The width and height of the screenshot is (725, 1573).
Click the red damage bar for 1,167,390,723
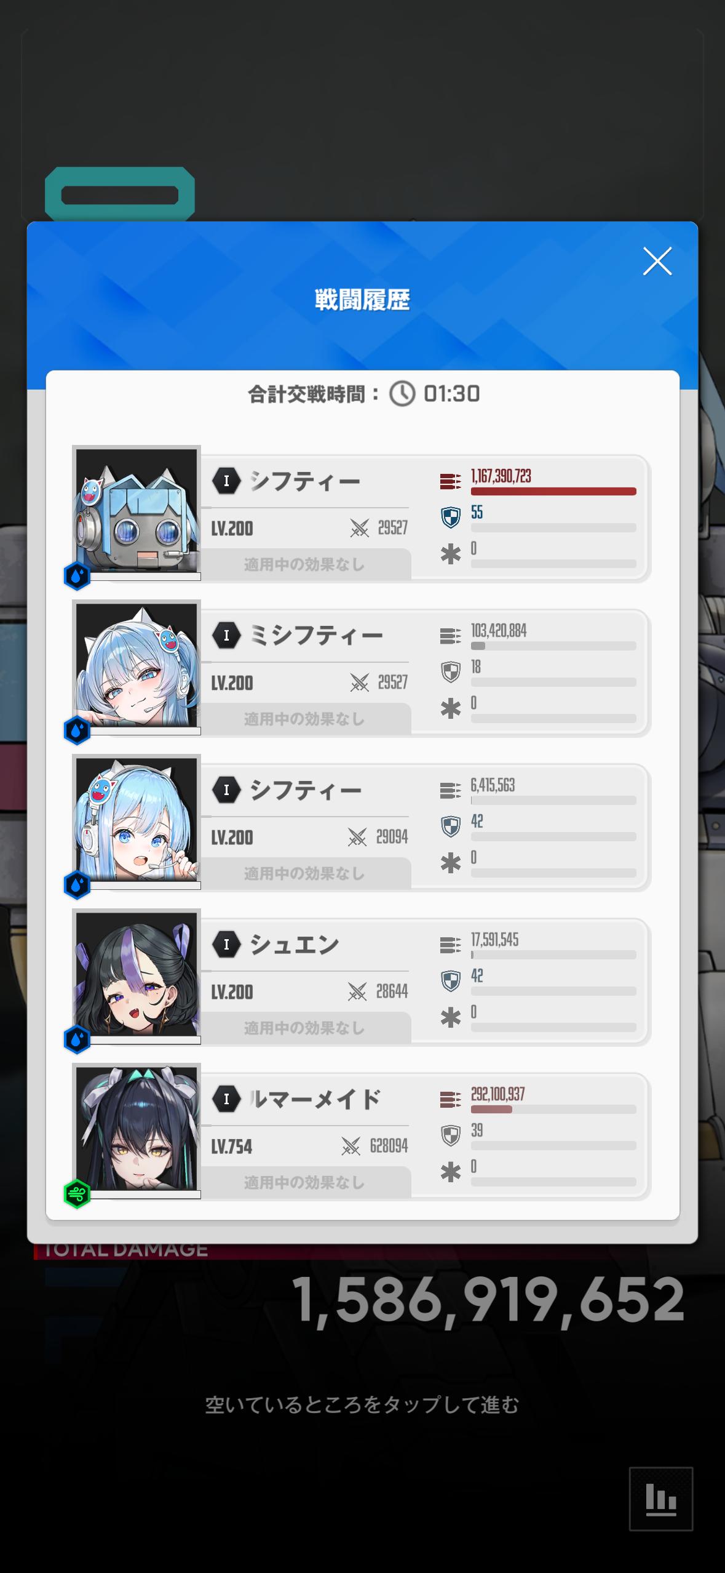point(553,492)
